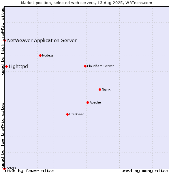The width and height of the screenshot is (173, 173).
Task: Click the 'used by low traffic sites' vertical label
Action: click(3, 135)
